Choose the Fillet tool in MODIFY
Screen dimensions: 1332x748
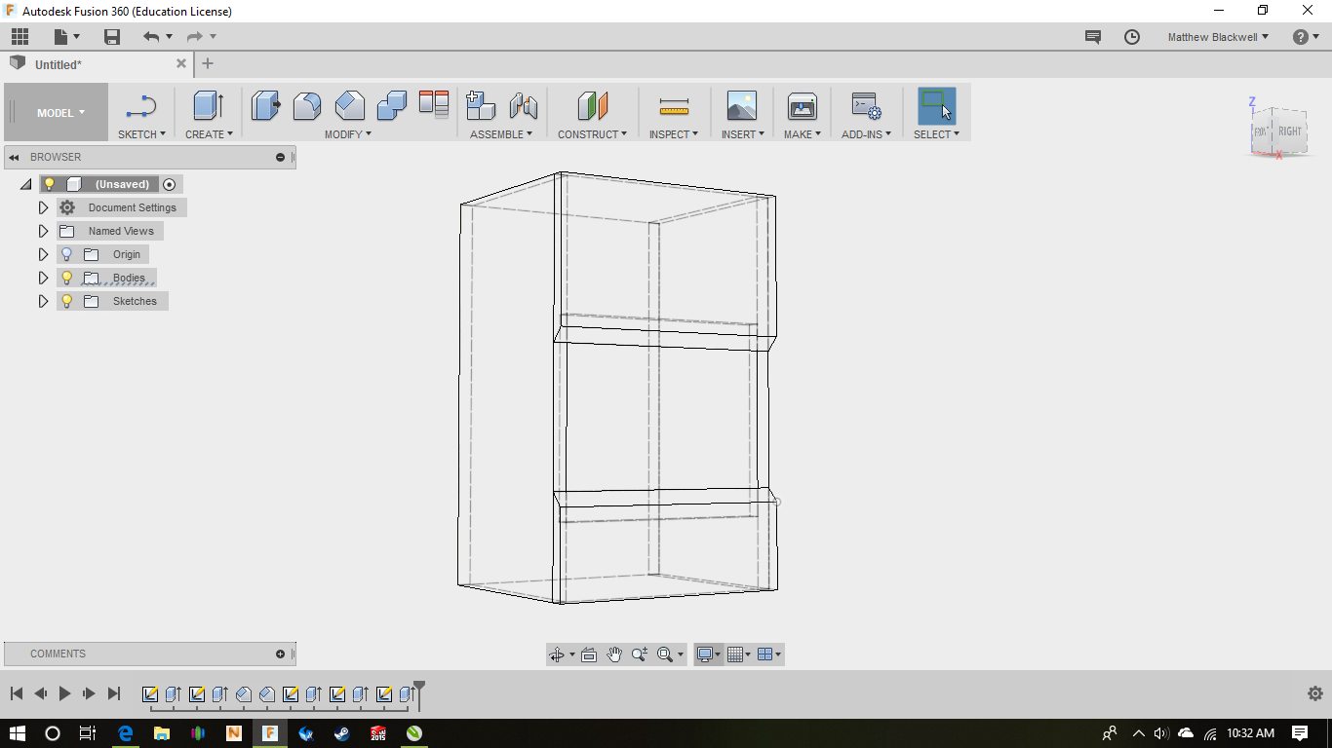pyautogui.click(x=307, y=105)
